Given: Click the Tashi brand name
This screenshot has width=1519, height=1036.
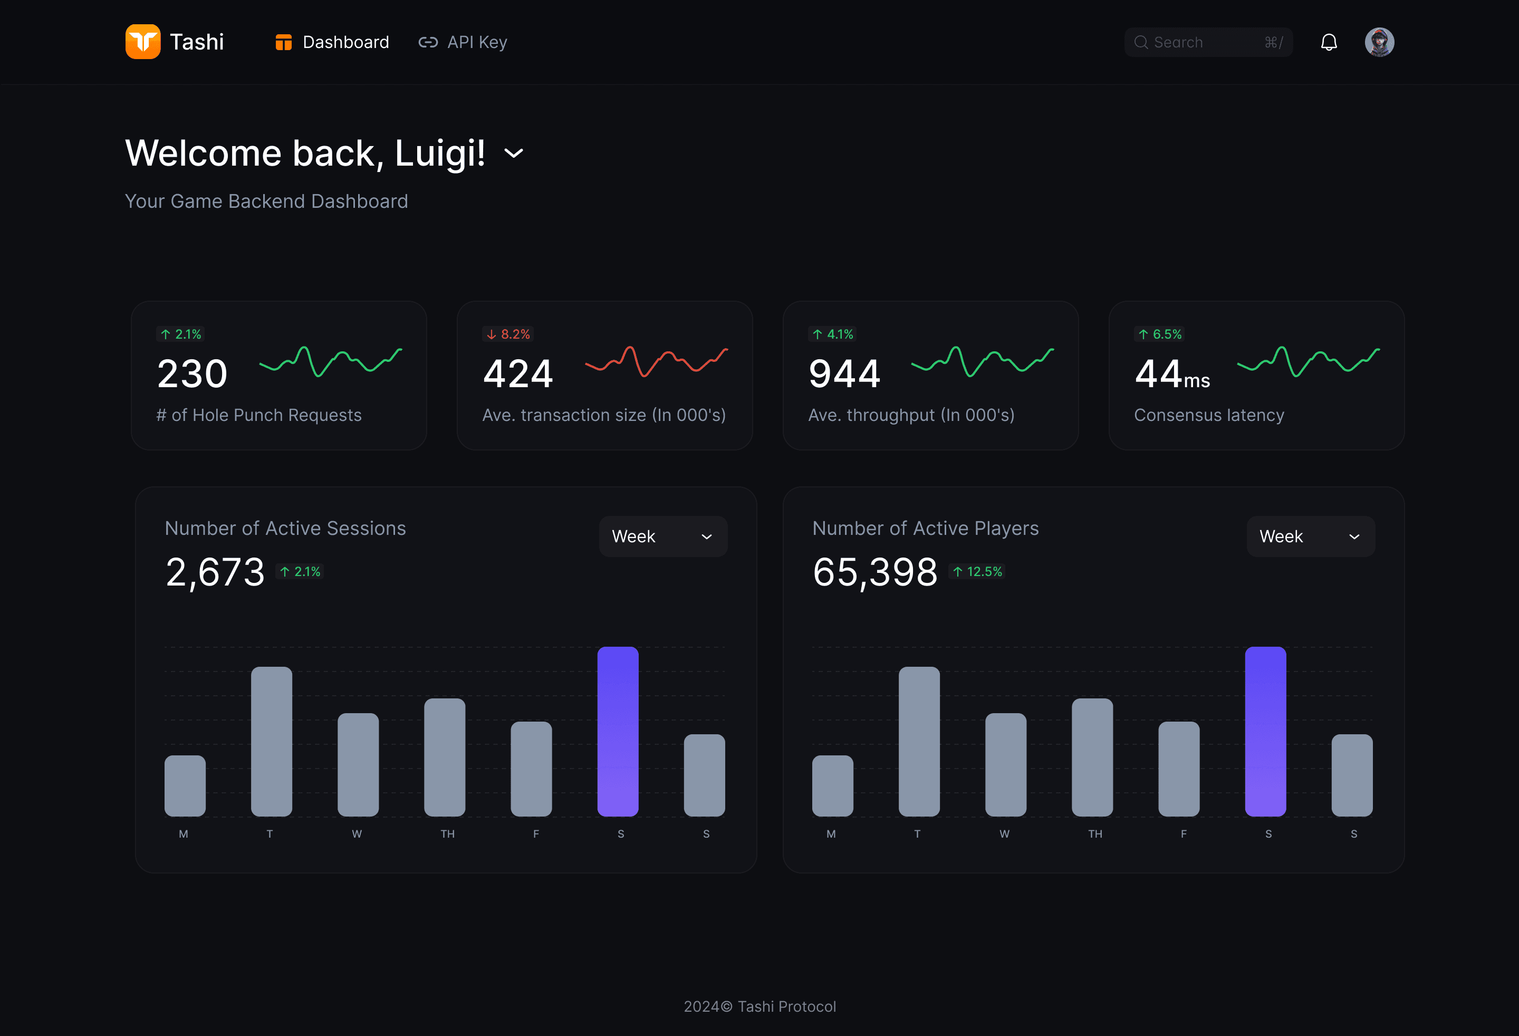Looking at the screenshot, I should click(x=197, y=42).
